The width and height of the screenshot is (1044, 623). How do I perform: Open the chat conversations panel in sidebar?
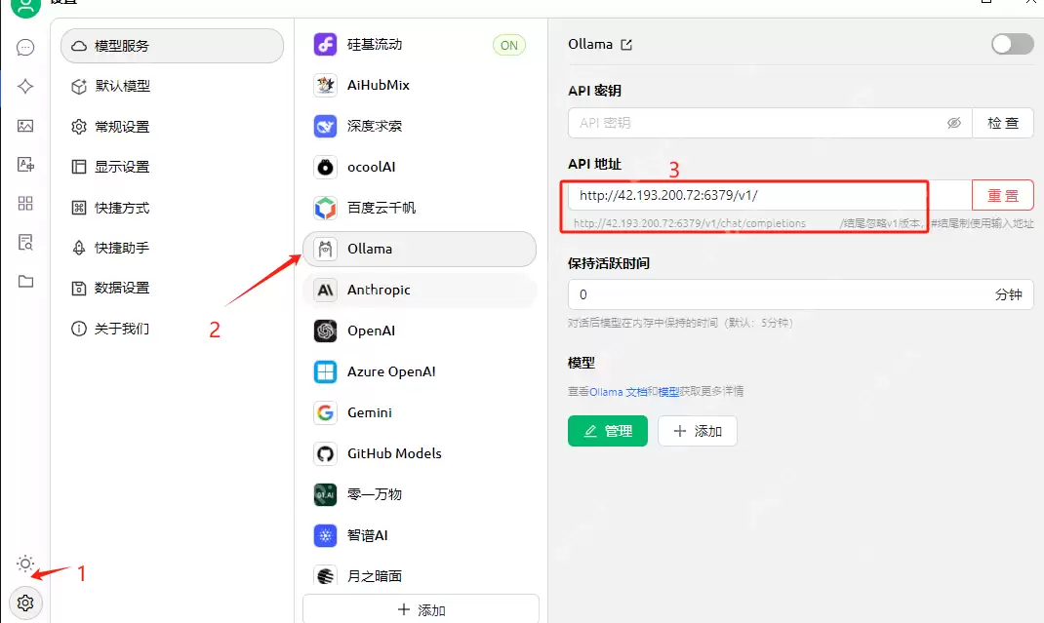[25, 47]
